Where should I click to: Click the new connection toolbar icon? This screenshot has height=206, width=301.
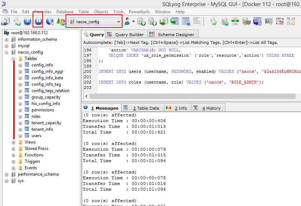tap(5, 21)
